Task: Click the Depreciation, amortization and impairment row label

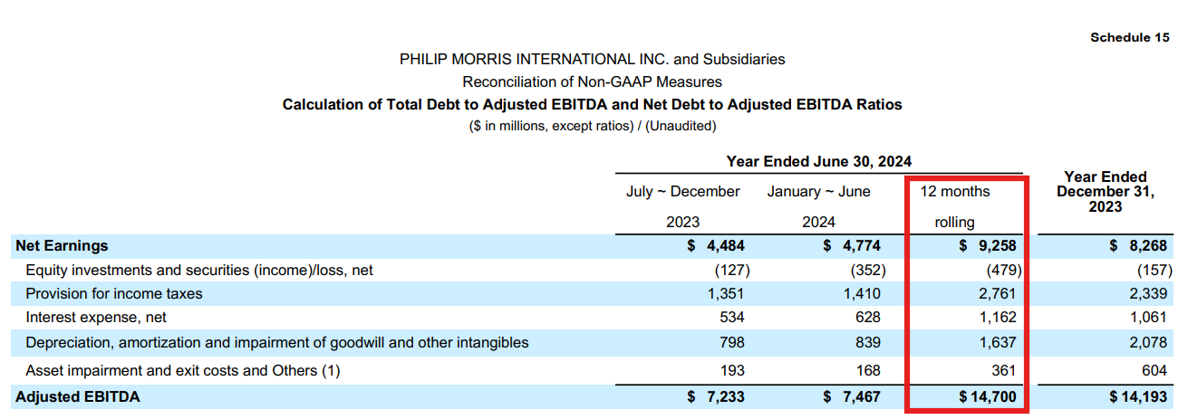Action: pos(277,342)
